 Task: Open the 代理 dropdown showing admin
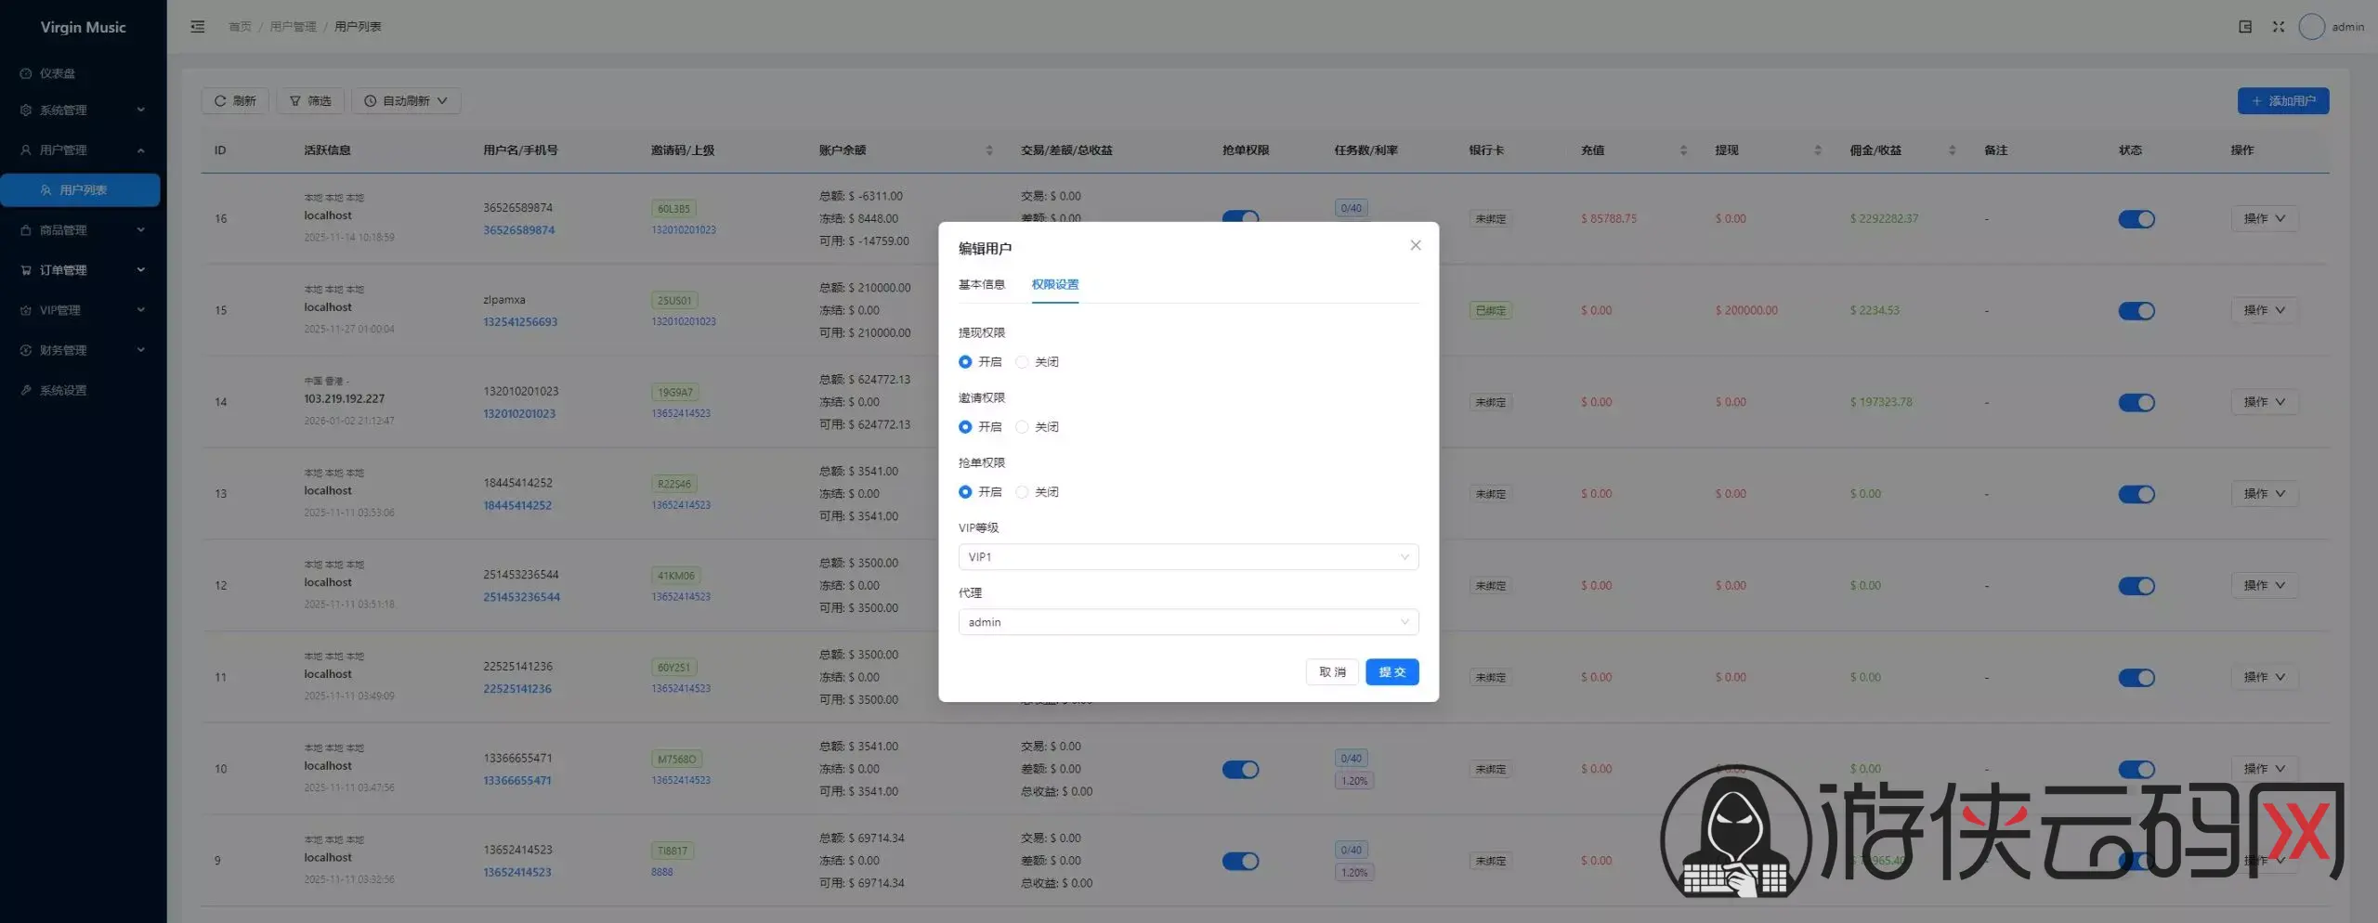tap(1187, 622)
